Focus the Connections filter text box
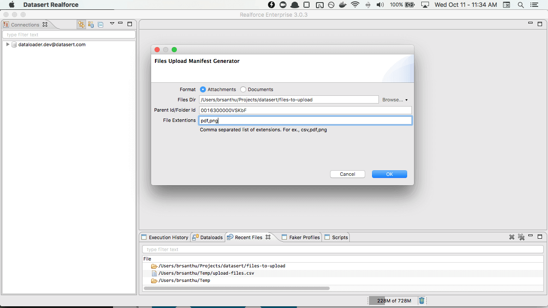The width and height of the screenshot is (548, 308). click(69, 35)
